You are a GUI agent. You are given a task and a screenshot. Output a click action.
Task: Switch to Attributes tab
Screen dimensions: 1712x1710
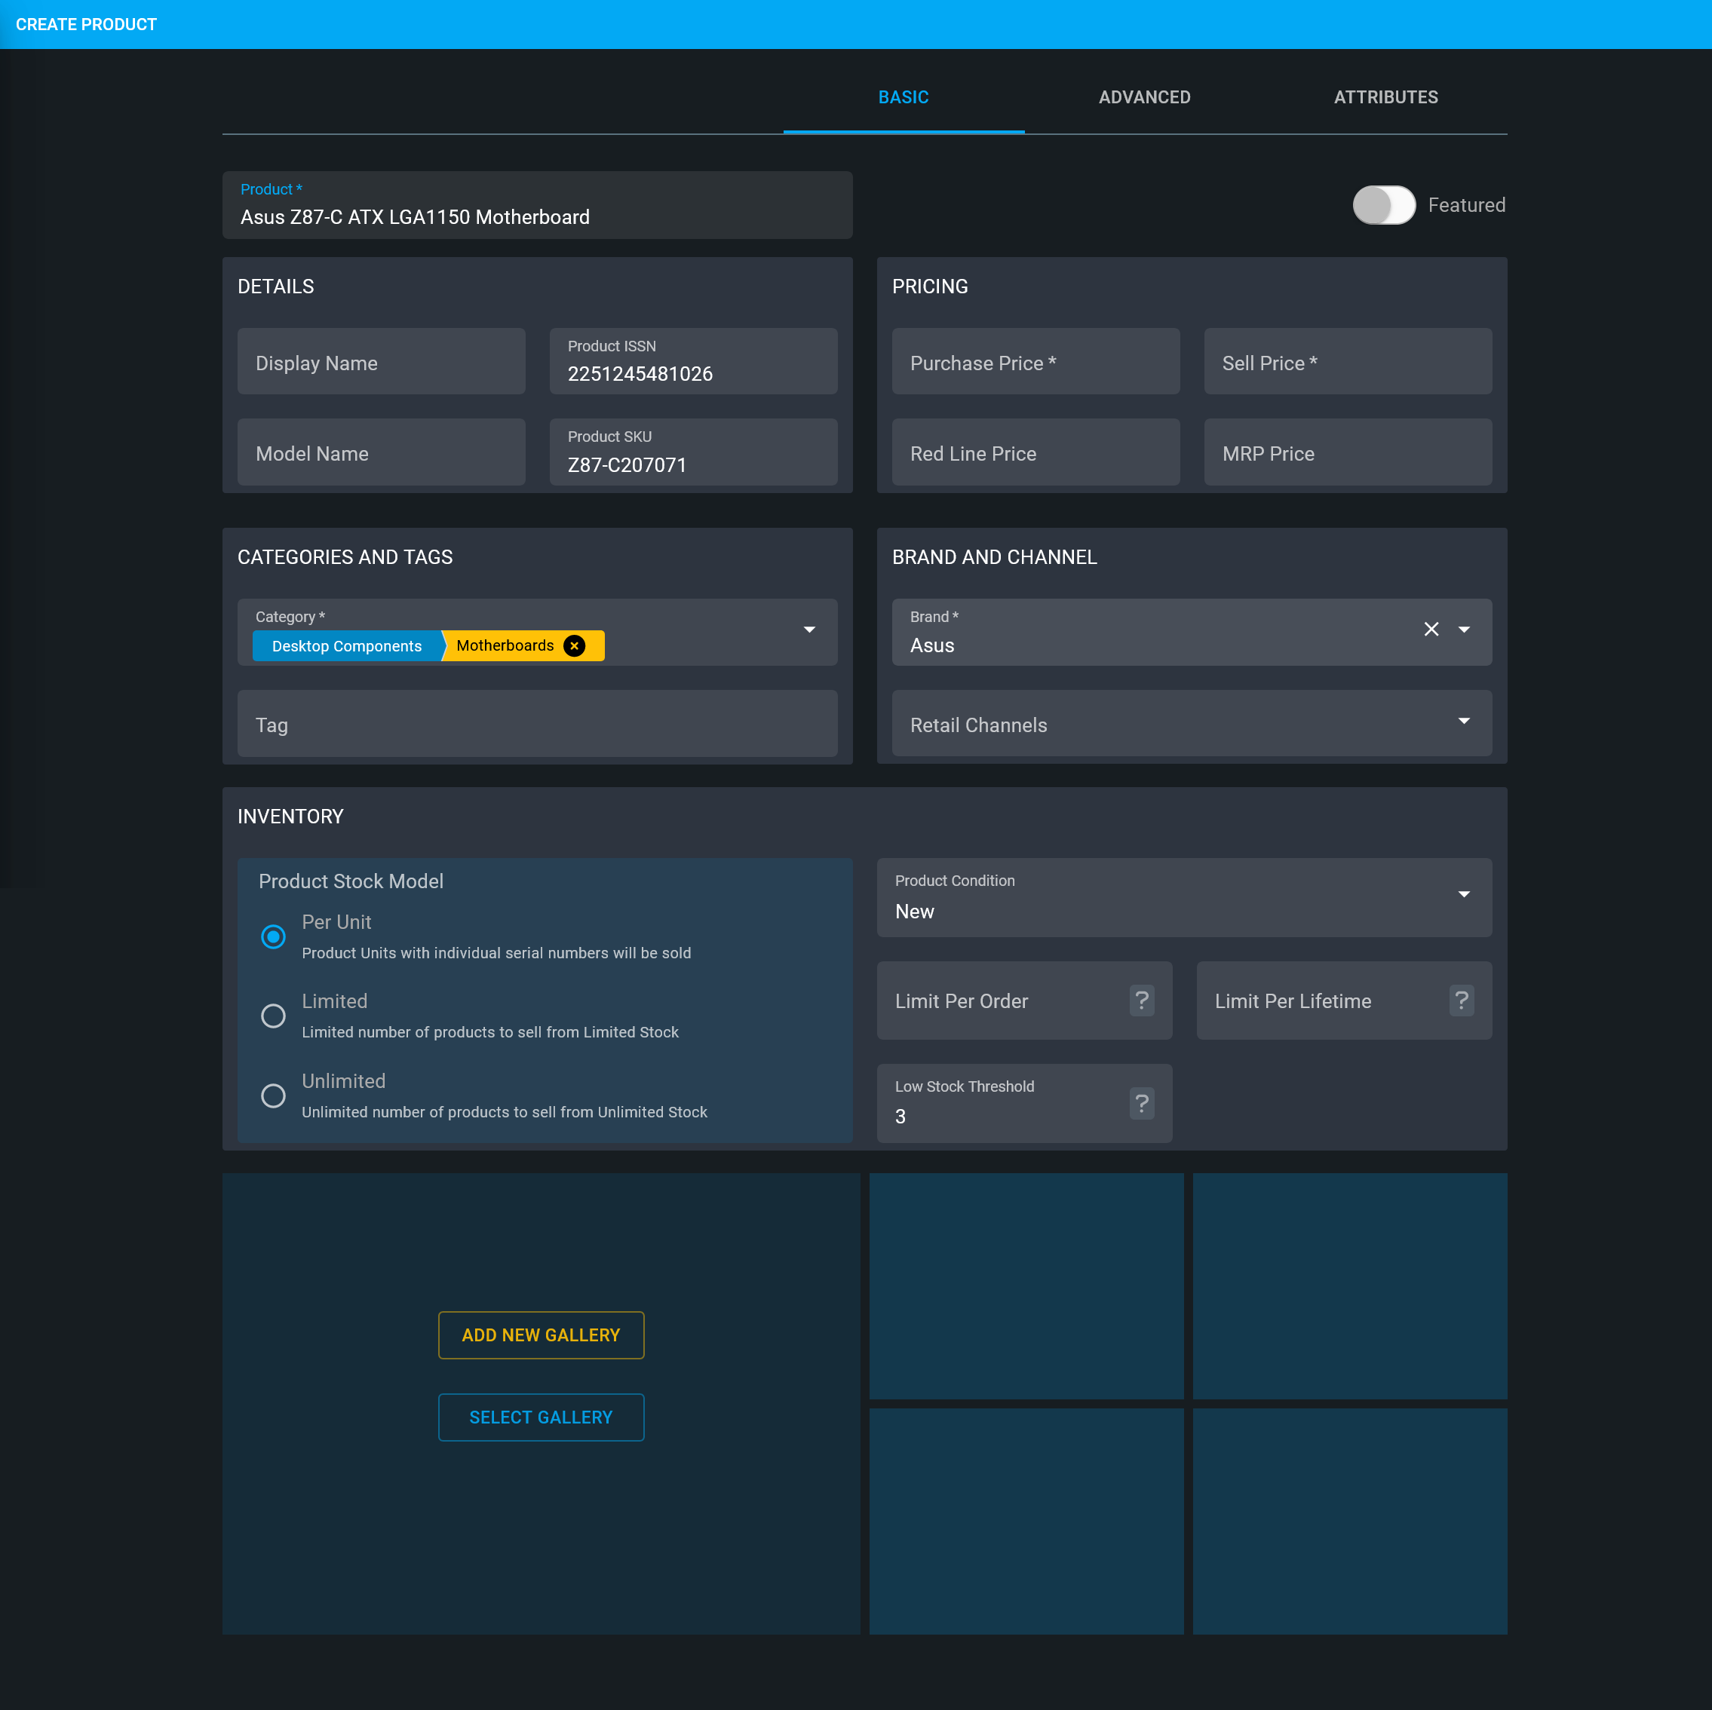[x=1386, y=97]
